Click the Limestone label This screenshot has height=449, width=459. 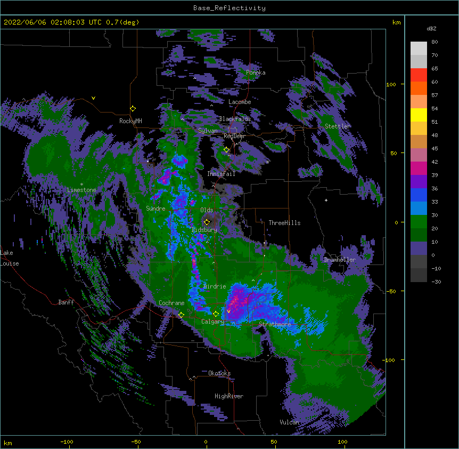point(81,190)
